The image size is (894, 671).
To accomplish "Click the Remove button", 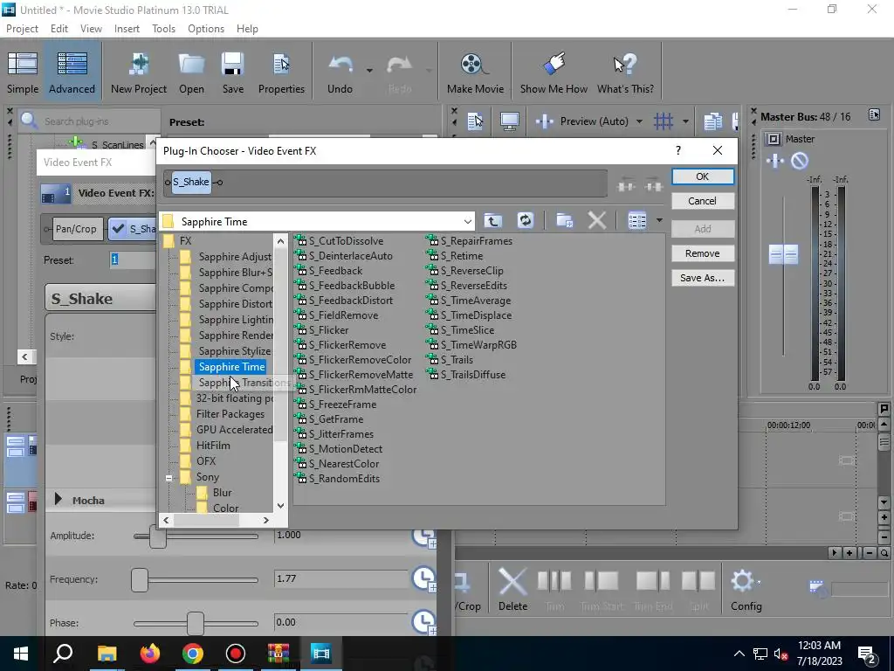I will coord(703,253).
